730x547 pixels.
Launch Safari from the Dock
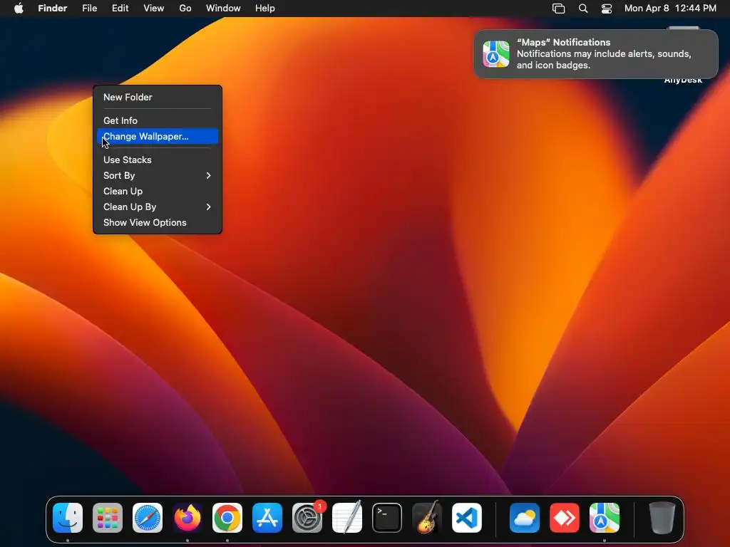point(148,518)
